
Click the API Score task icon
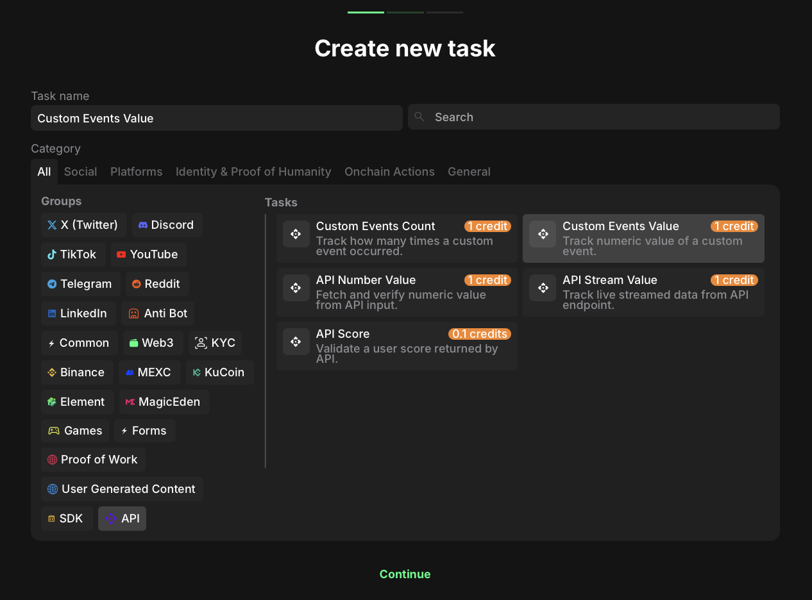tap(296, 342)
